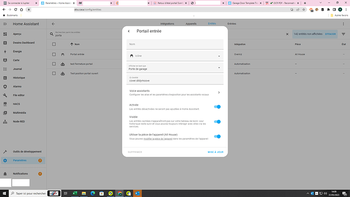The height and width of the screenshot is (197, 350).
Task: Open Voice assistants settings chevron
Action: [219, 92]
